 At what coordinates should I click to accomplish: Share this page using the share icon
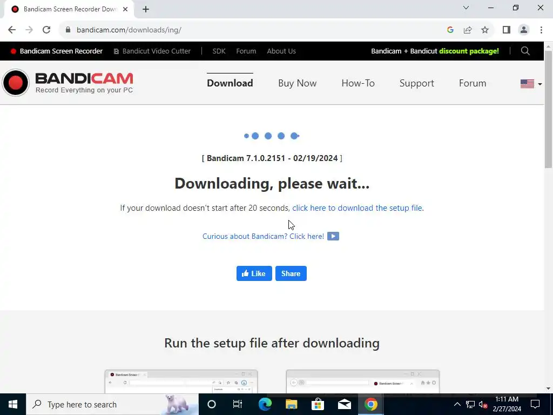468,30
